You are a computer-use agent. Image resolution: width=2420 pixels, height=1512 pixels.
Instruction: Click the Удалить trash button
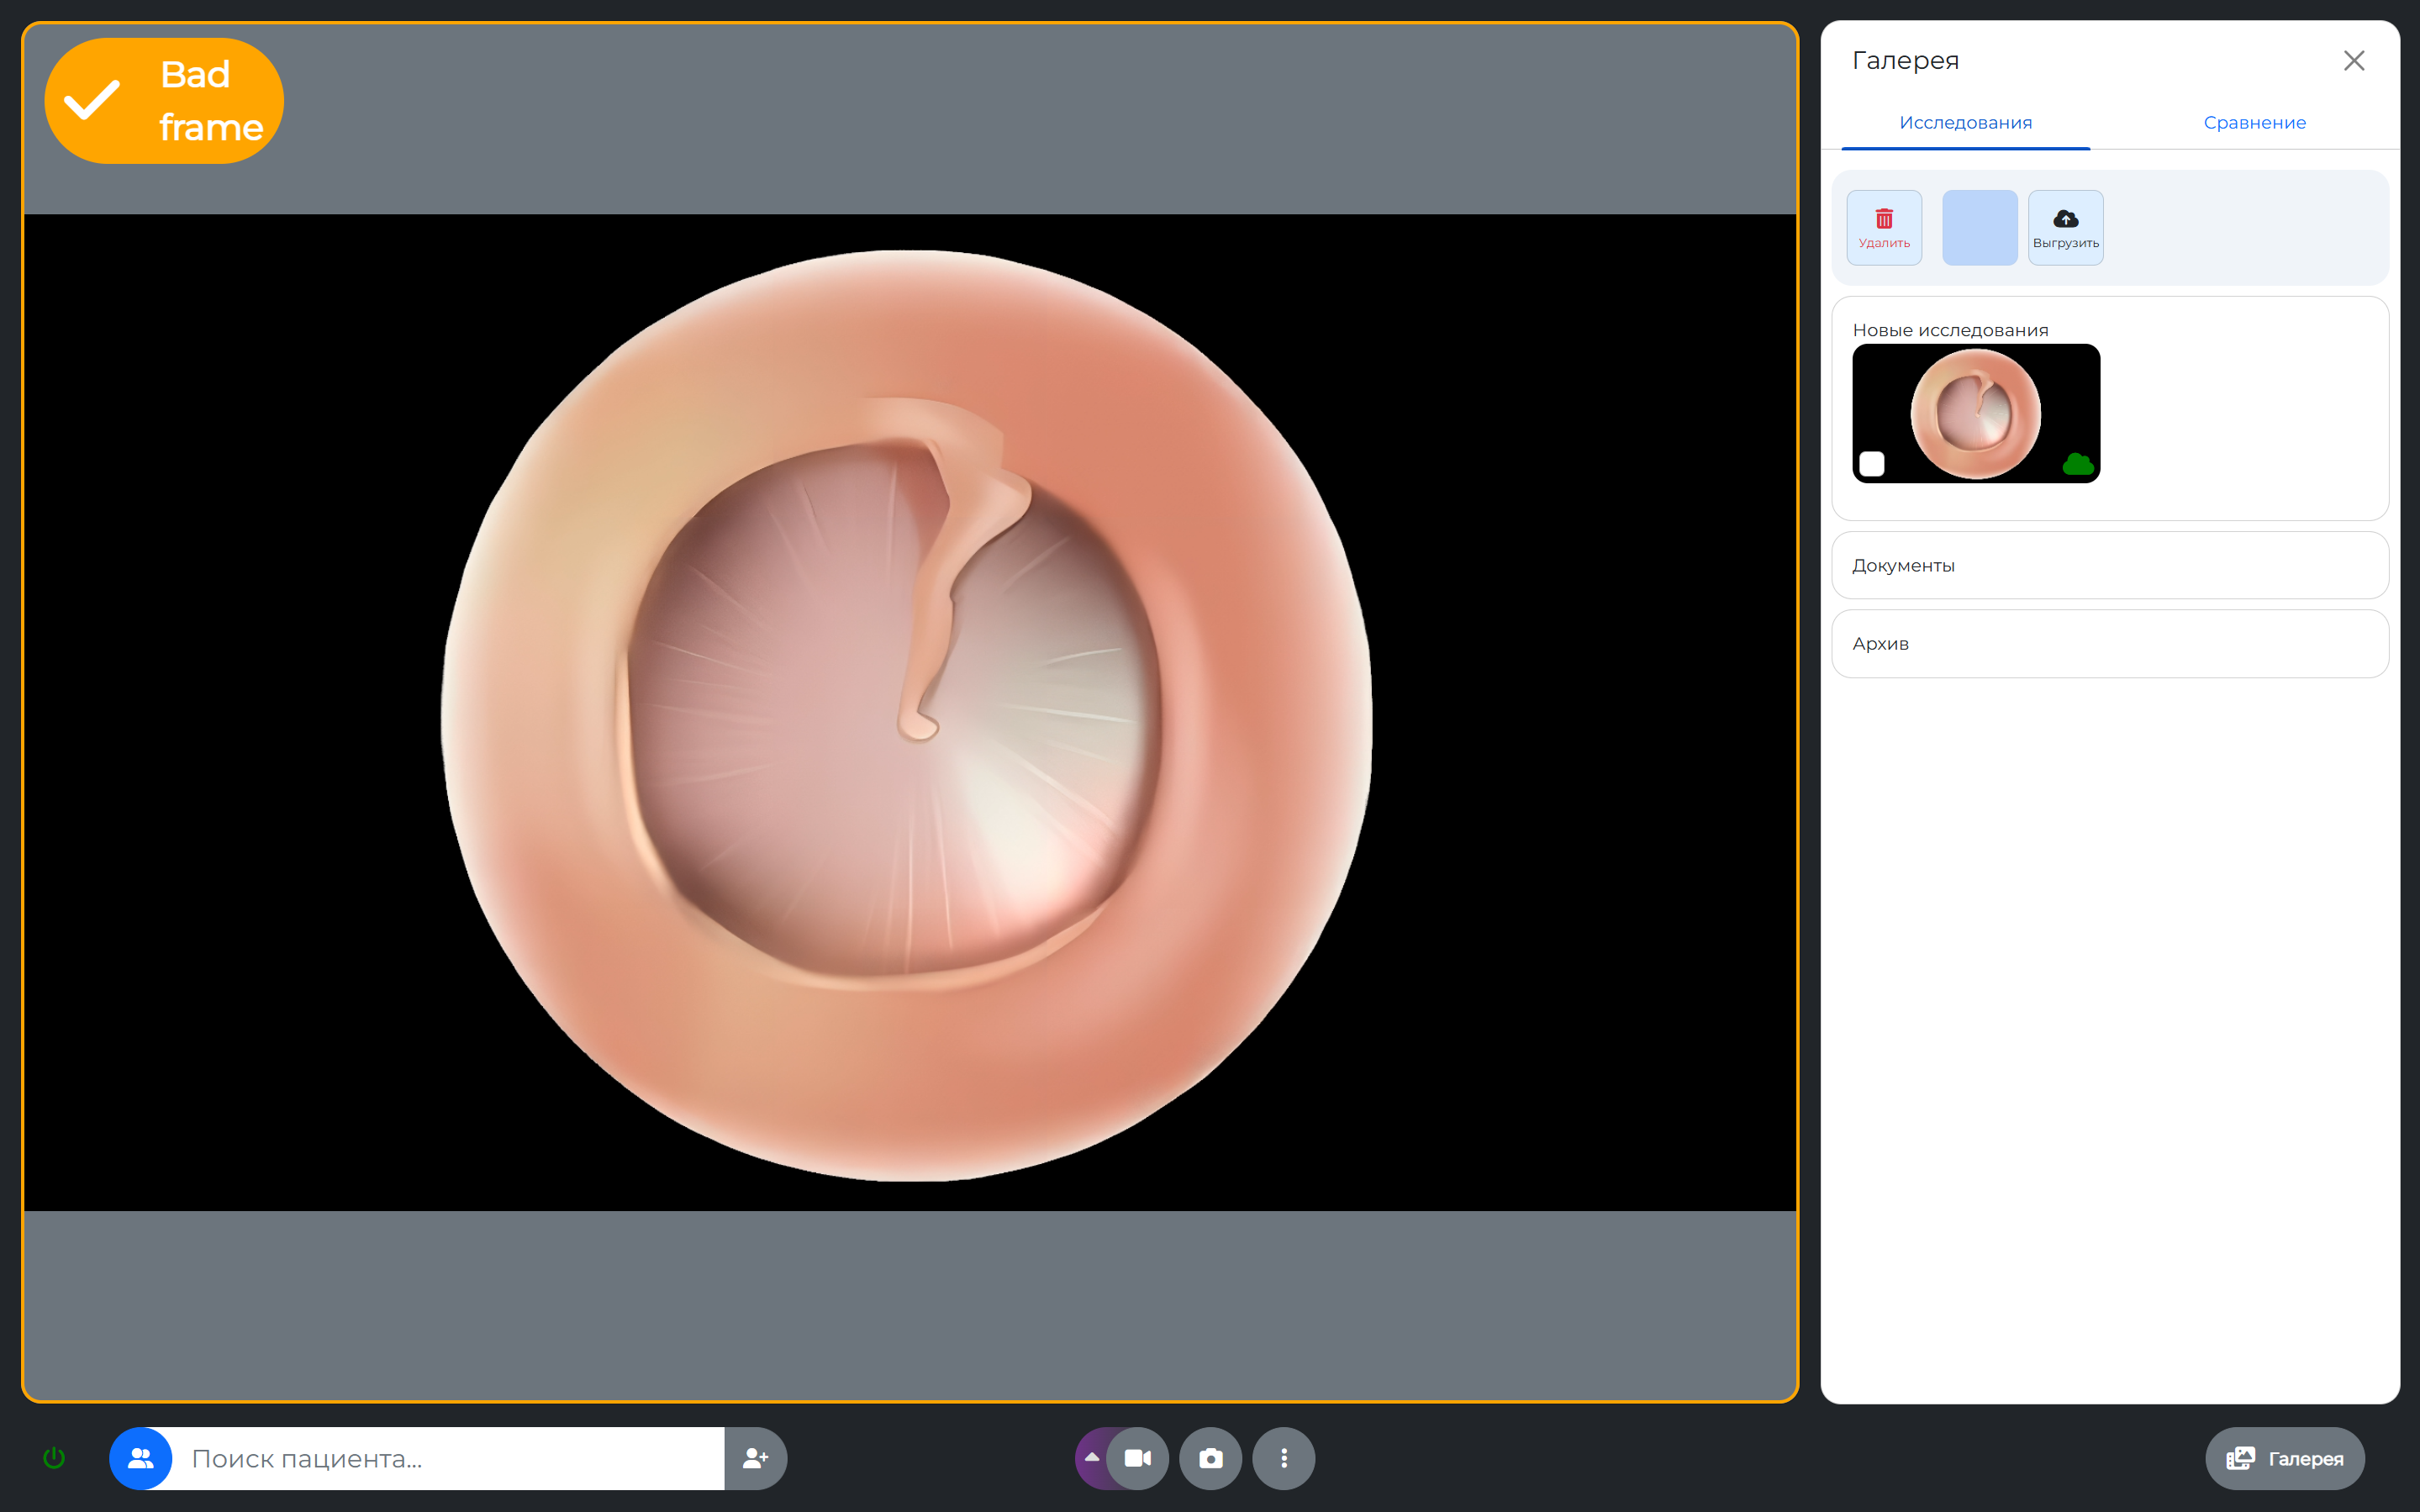1884,228
